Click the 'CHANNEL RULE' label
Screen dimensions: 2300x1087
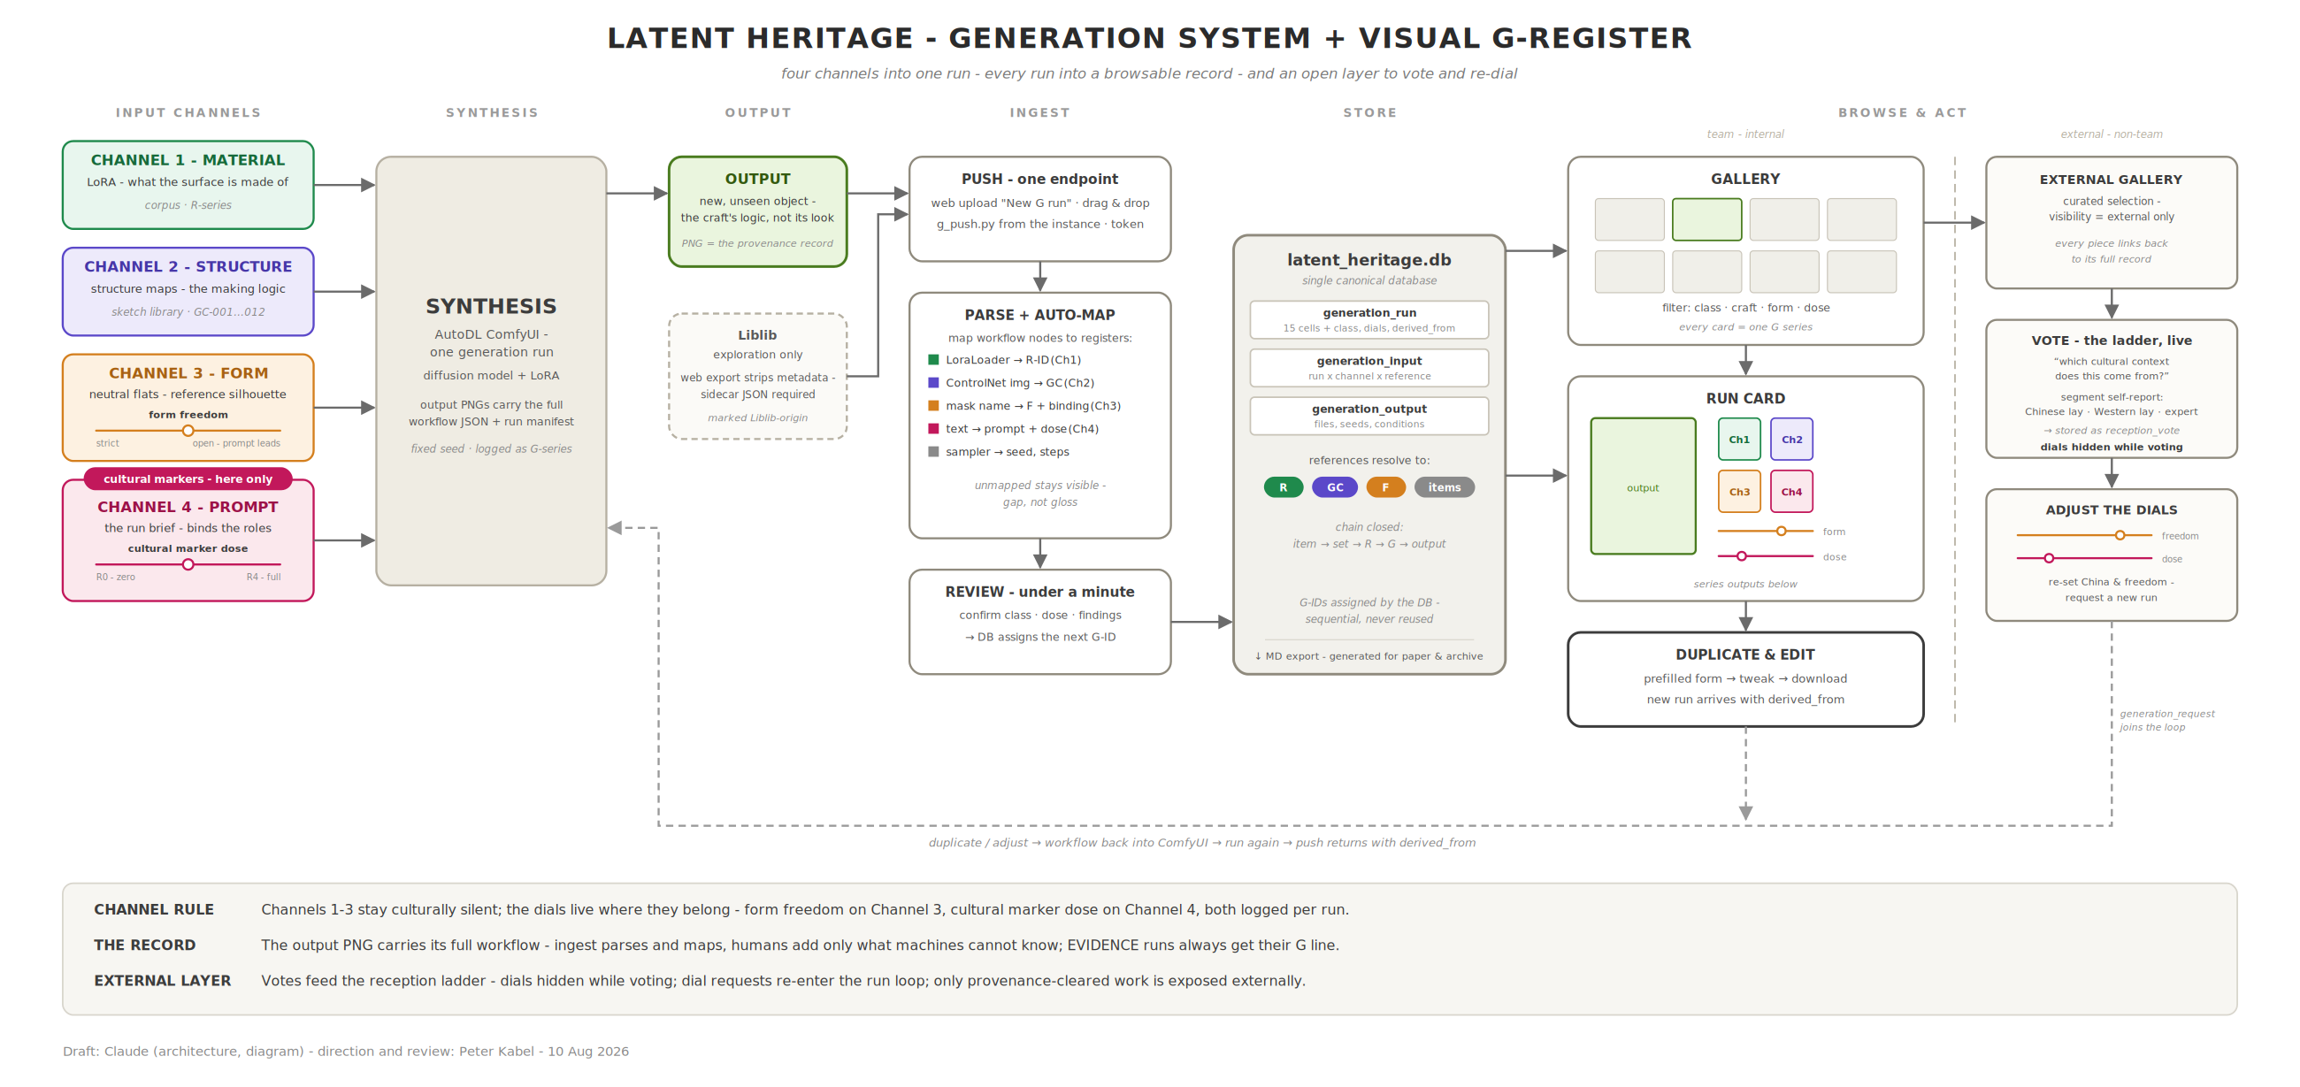(154, 909)
